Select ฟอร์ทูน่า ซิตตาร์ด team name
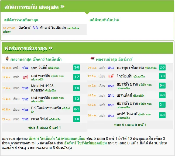This screenshot has width=175, height=156. point(130,67)
